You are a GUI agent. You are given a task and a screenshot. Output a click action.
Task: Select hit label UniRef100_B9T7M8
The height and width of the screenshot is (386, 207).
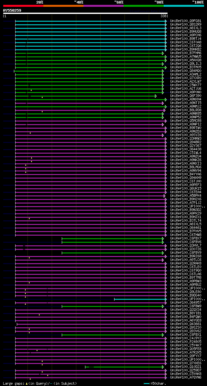186,278
